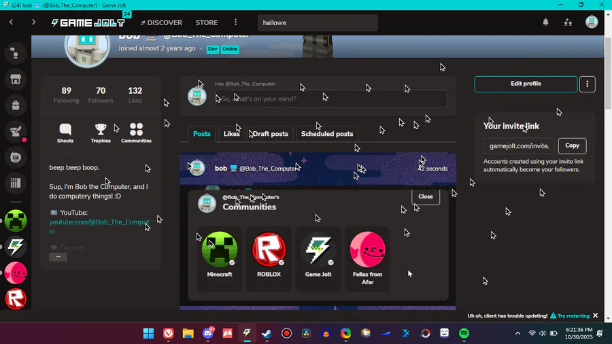Open the ROBLOX community card

[x=269, y=259]
